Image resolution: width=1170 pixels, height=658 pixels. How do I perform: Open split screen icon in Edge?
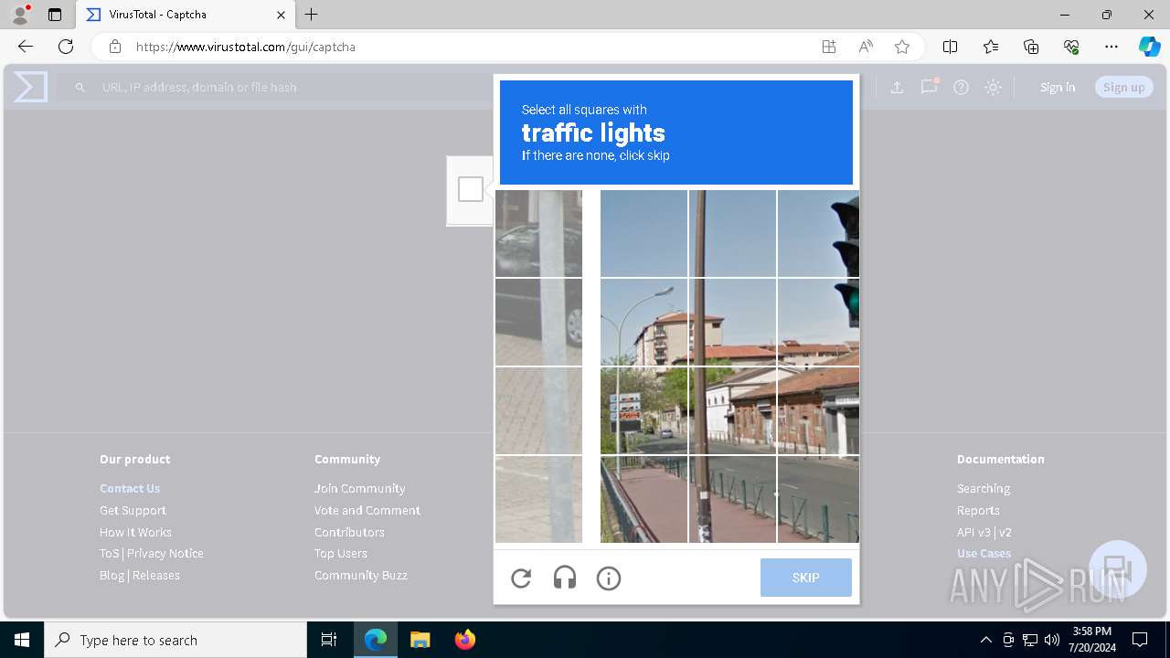click(950, 47)
